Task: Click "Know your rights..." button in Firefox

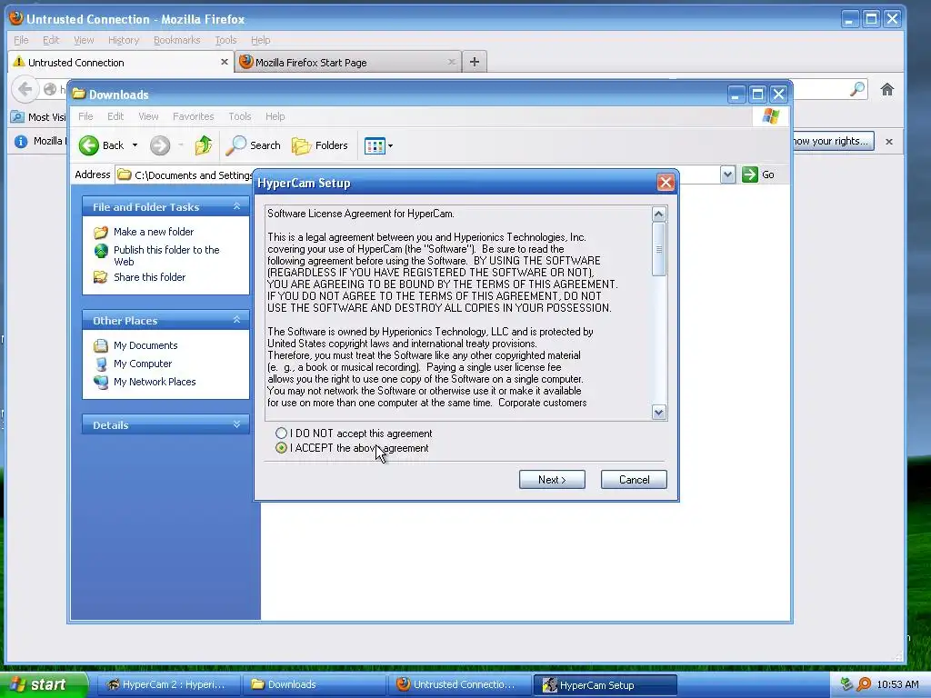Action: 833,141
